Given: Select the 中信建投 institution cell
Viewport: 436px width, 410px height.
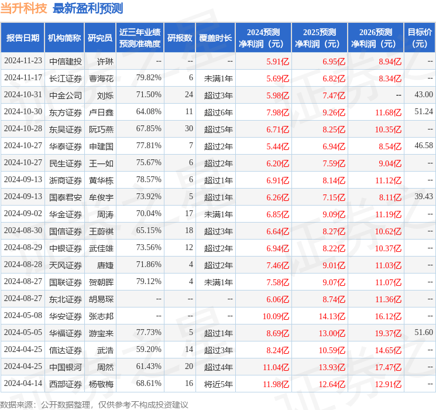Looking at the screenshot, I should point(66,61).
